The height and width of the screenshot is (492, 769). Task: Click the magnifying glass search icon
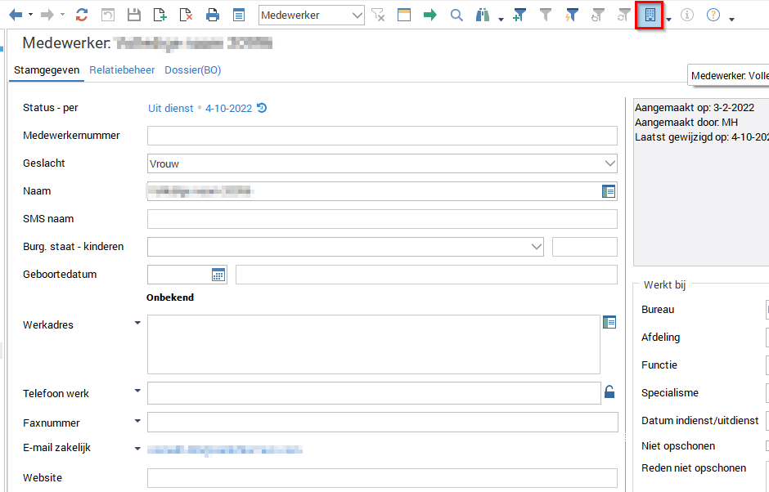pos(456,15)
